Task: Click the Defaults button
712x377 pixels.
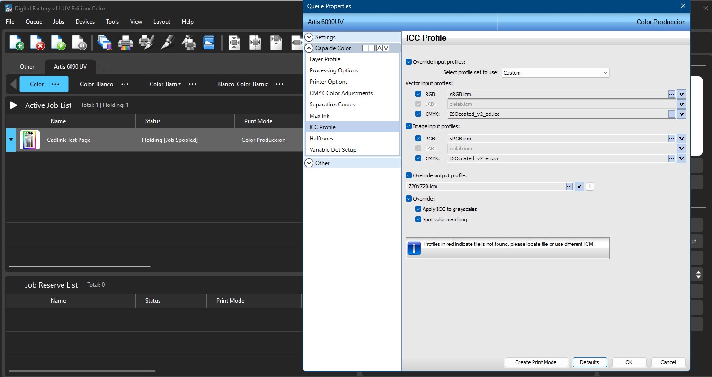Action: [589, 362]
